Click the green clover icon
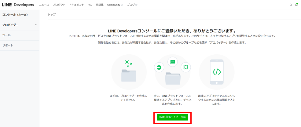The height and width of the screenshot is (127, 301). tap(185, 67)
